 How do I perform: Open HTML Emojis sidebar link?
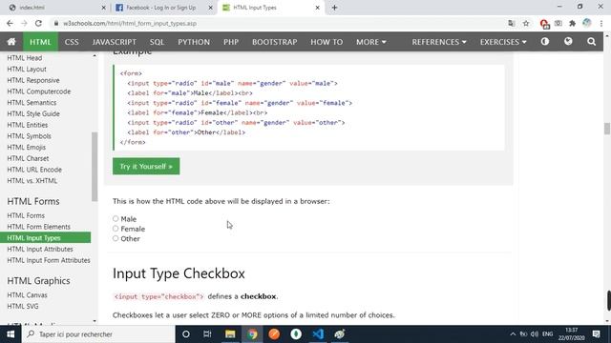tap(26, 148)
